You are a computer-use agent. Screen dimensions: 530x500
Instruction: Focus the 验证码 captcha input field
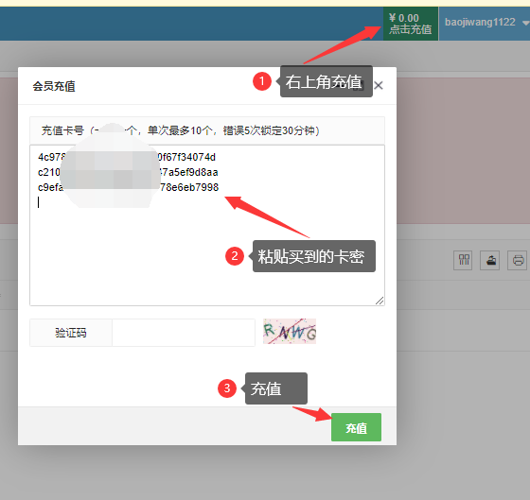point(184,333)
